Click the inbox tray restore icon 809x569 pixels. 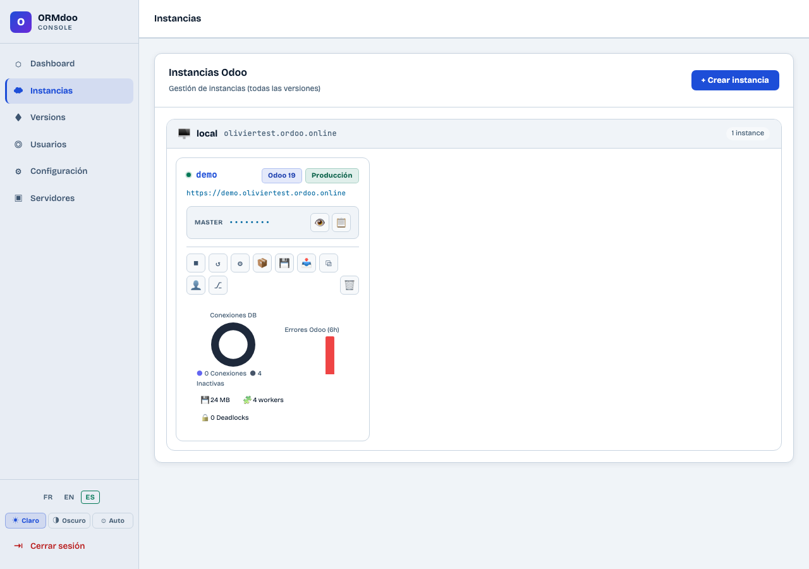click(x=307, y=263)
